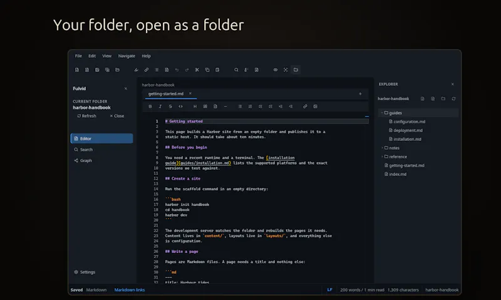Apply italic formatting with the I icon
Image resolution: width=501 pixels, height=300 pixels.
click(x=160, y=106)
